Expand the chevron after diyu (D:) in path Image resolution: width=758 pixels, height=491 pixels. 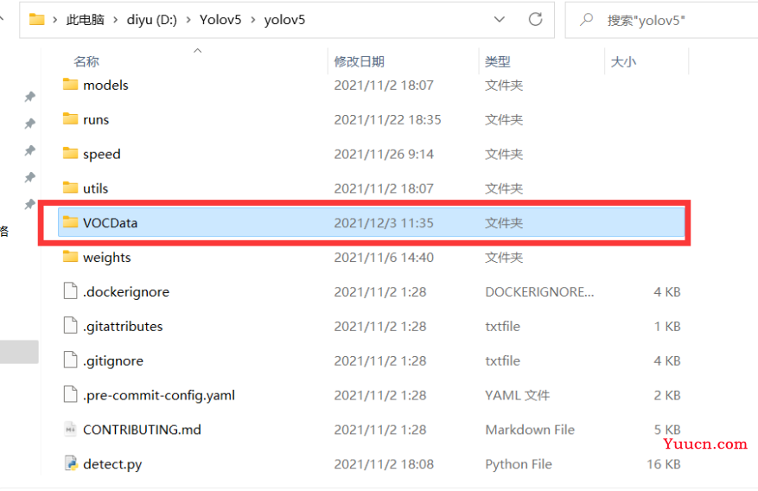pyautogui.click(x=188, y=20)
